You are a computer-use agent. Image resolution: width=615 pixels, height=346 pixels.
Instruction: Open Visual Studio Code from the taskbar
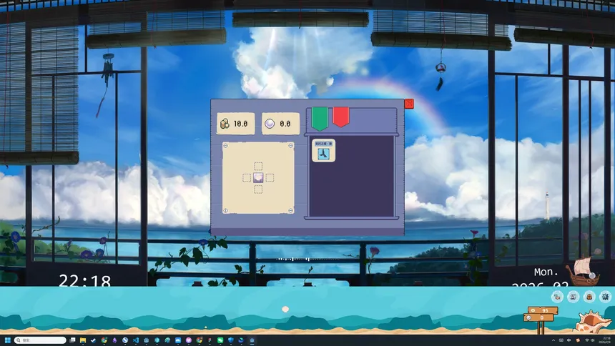click(136, 340)
